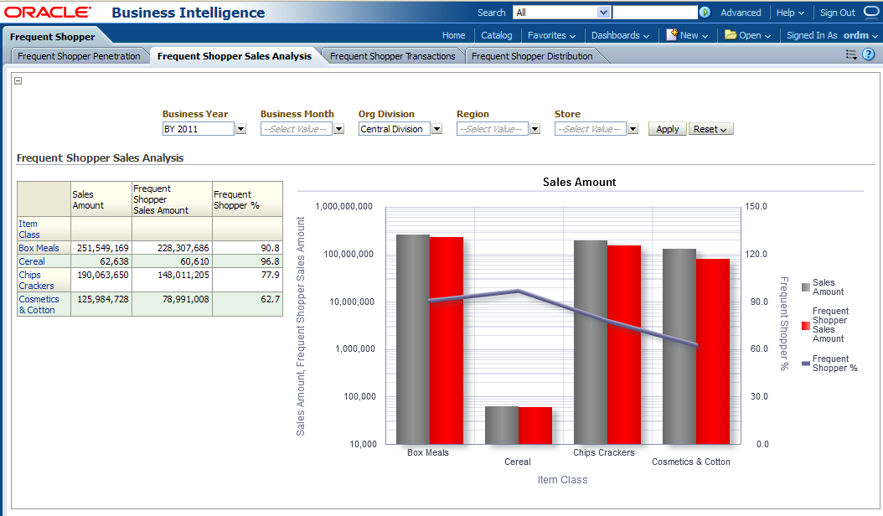Click the Frequent Shopper % legend line marker
The height and width of the screenshot is (516, 883).
click(x=806, y=364)
